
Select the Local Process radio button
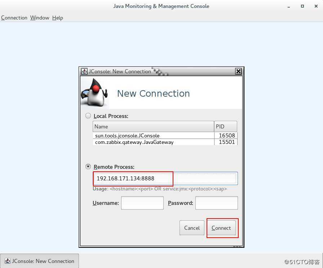(x=88, y=116)
